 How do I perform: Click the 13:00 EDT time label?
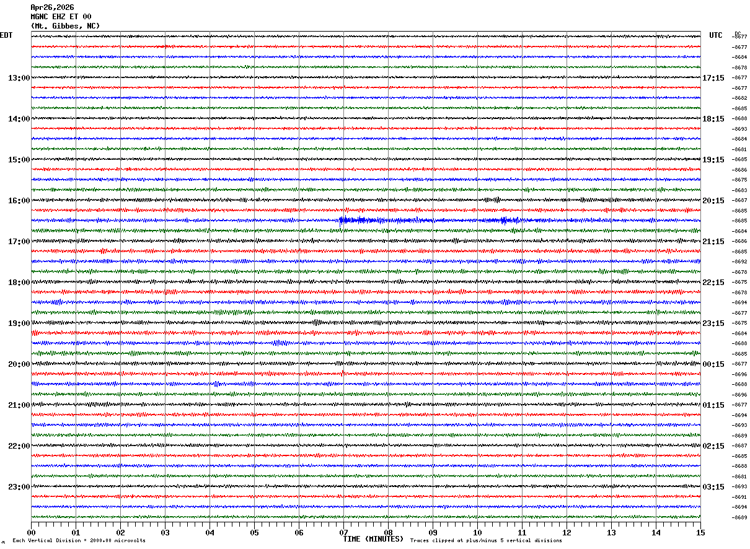pyautogui.click(x=19, y=78)
